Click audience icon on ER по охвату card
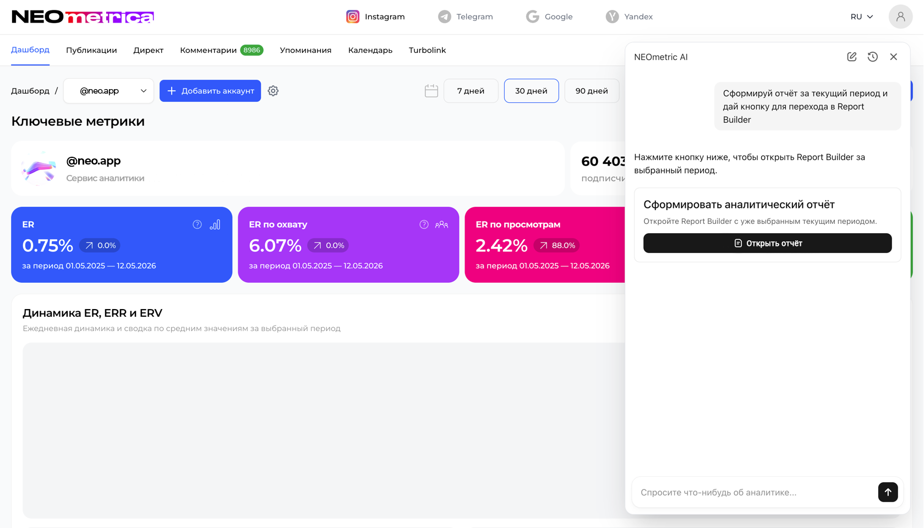Viewport: 924px width, 528px height. [441, 224]
